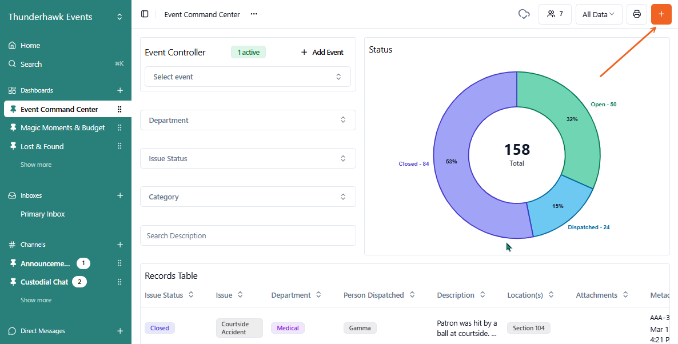This screenshot has width=678, height=344.
Task: Sort the Department column
Action: pos(319,295)
